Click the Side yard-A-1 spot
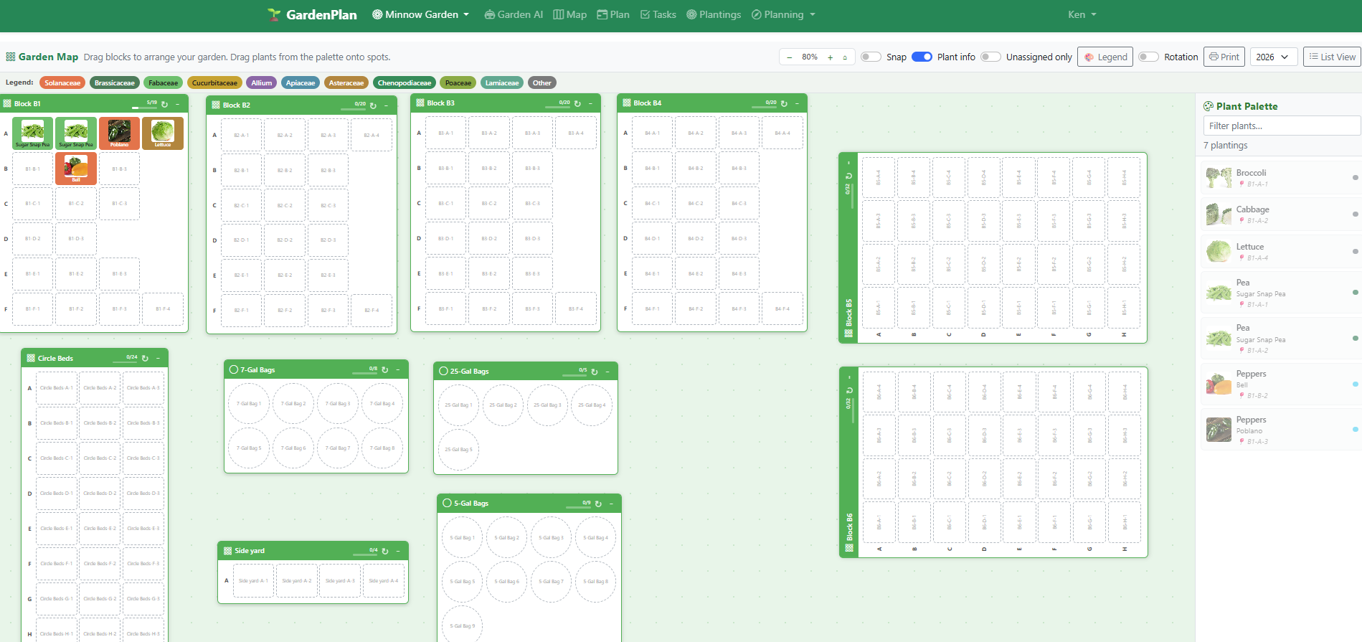This screenshot has height=642, width=1362. pos(253,581)
